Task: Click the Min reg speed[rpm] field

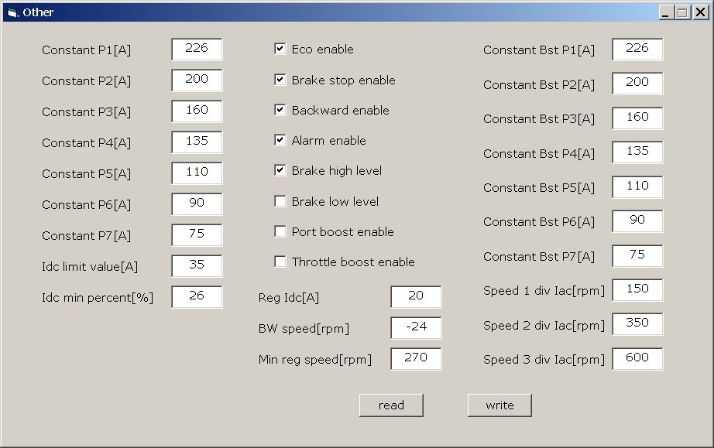Action: (x=416, y=358)
